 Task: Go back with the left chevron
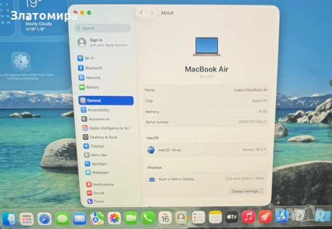(x=141, y=13)
